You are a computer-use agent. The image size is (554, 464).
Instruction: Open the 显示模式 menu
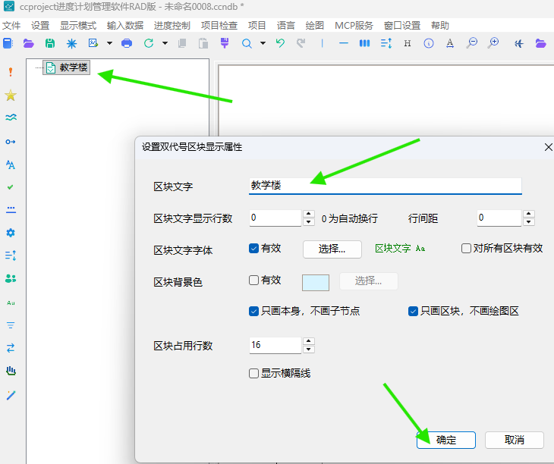tap(78, 26)
